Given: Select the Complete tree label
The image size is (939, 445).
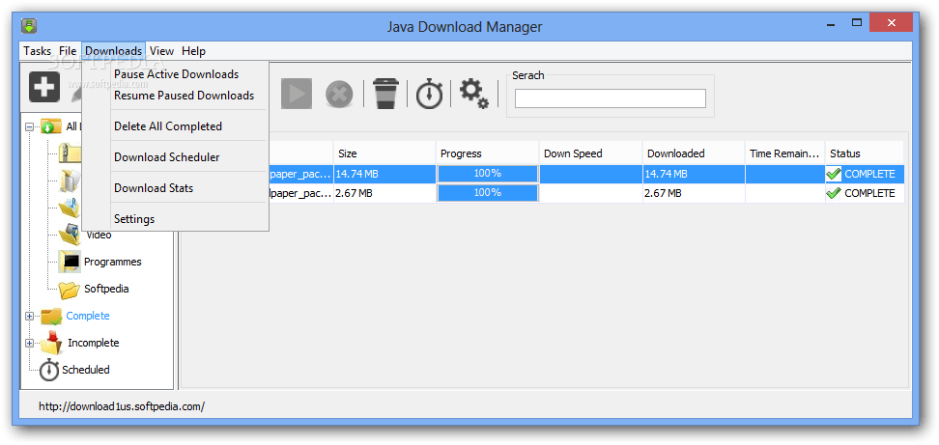Looking at the screenshot, I should (x=88, y=316).
